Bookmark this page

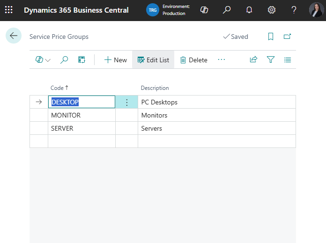point(271,37)
